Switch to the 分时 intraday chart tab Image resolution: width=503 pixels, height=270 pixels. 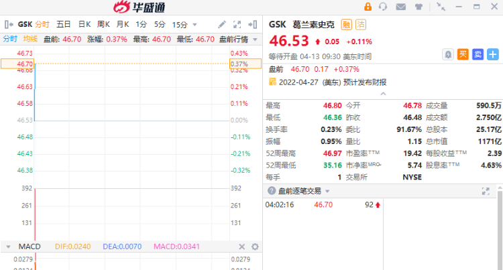42,24
